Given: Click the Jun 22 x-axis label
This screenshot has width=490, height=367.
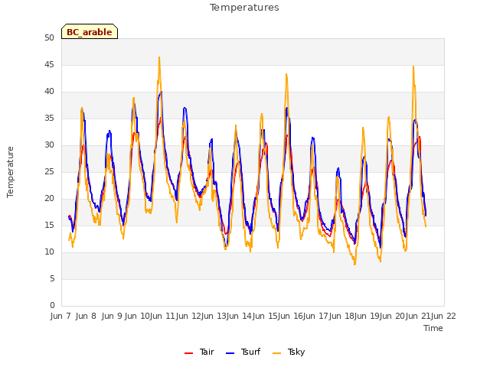Looking at the screenshot, I should point(443,316).
